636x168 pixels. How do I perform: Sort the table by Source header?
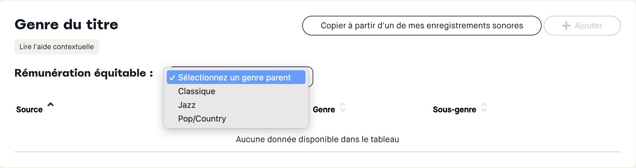click(29, 110)
